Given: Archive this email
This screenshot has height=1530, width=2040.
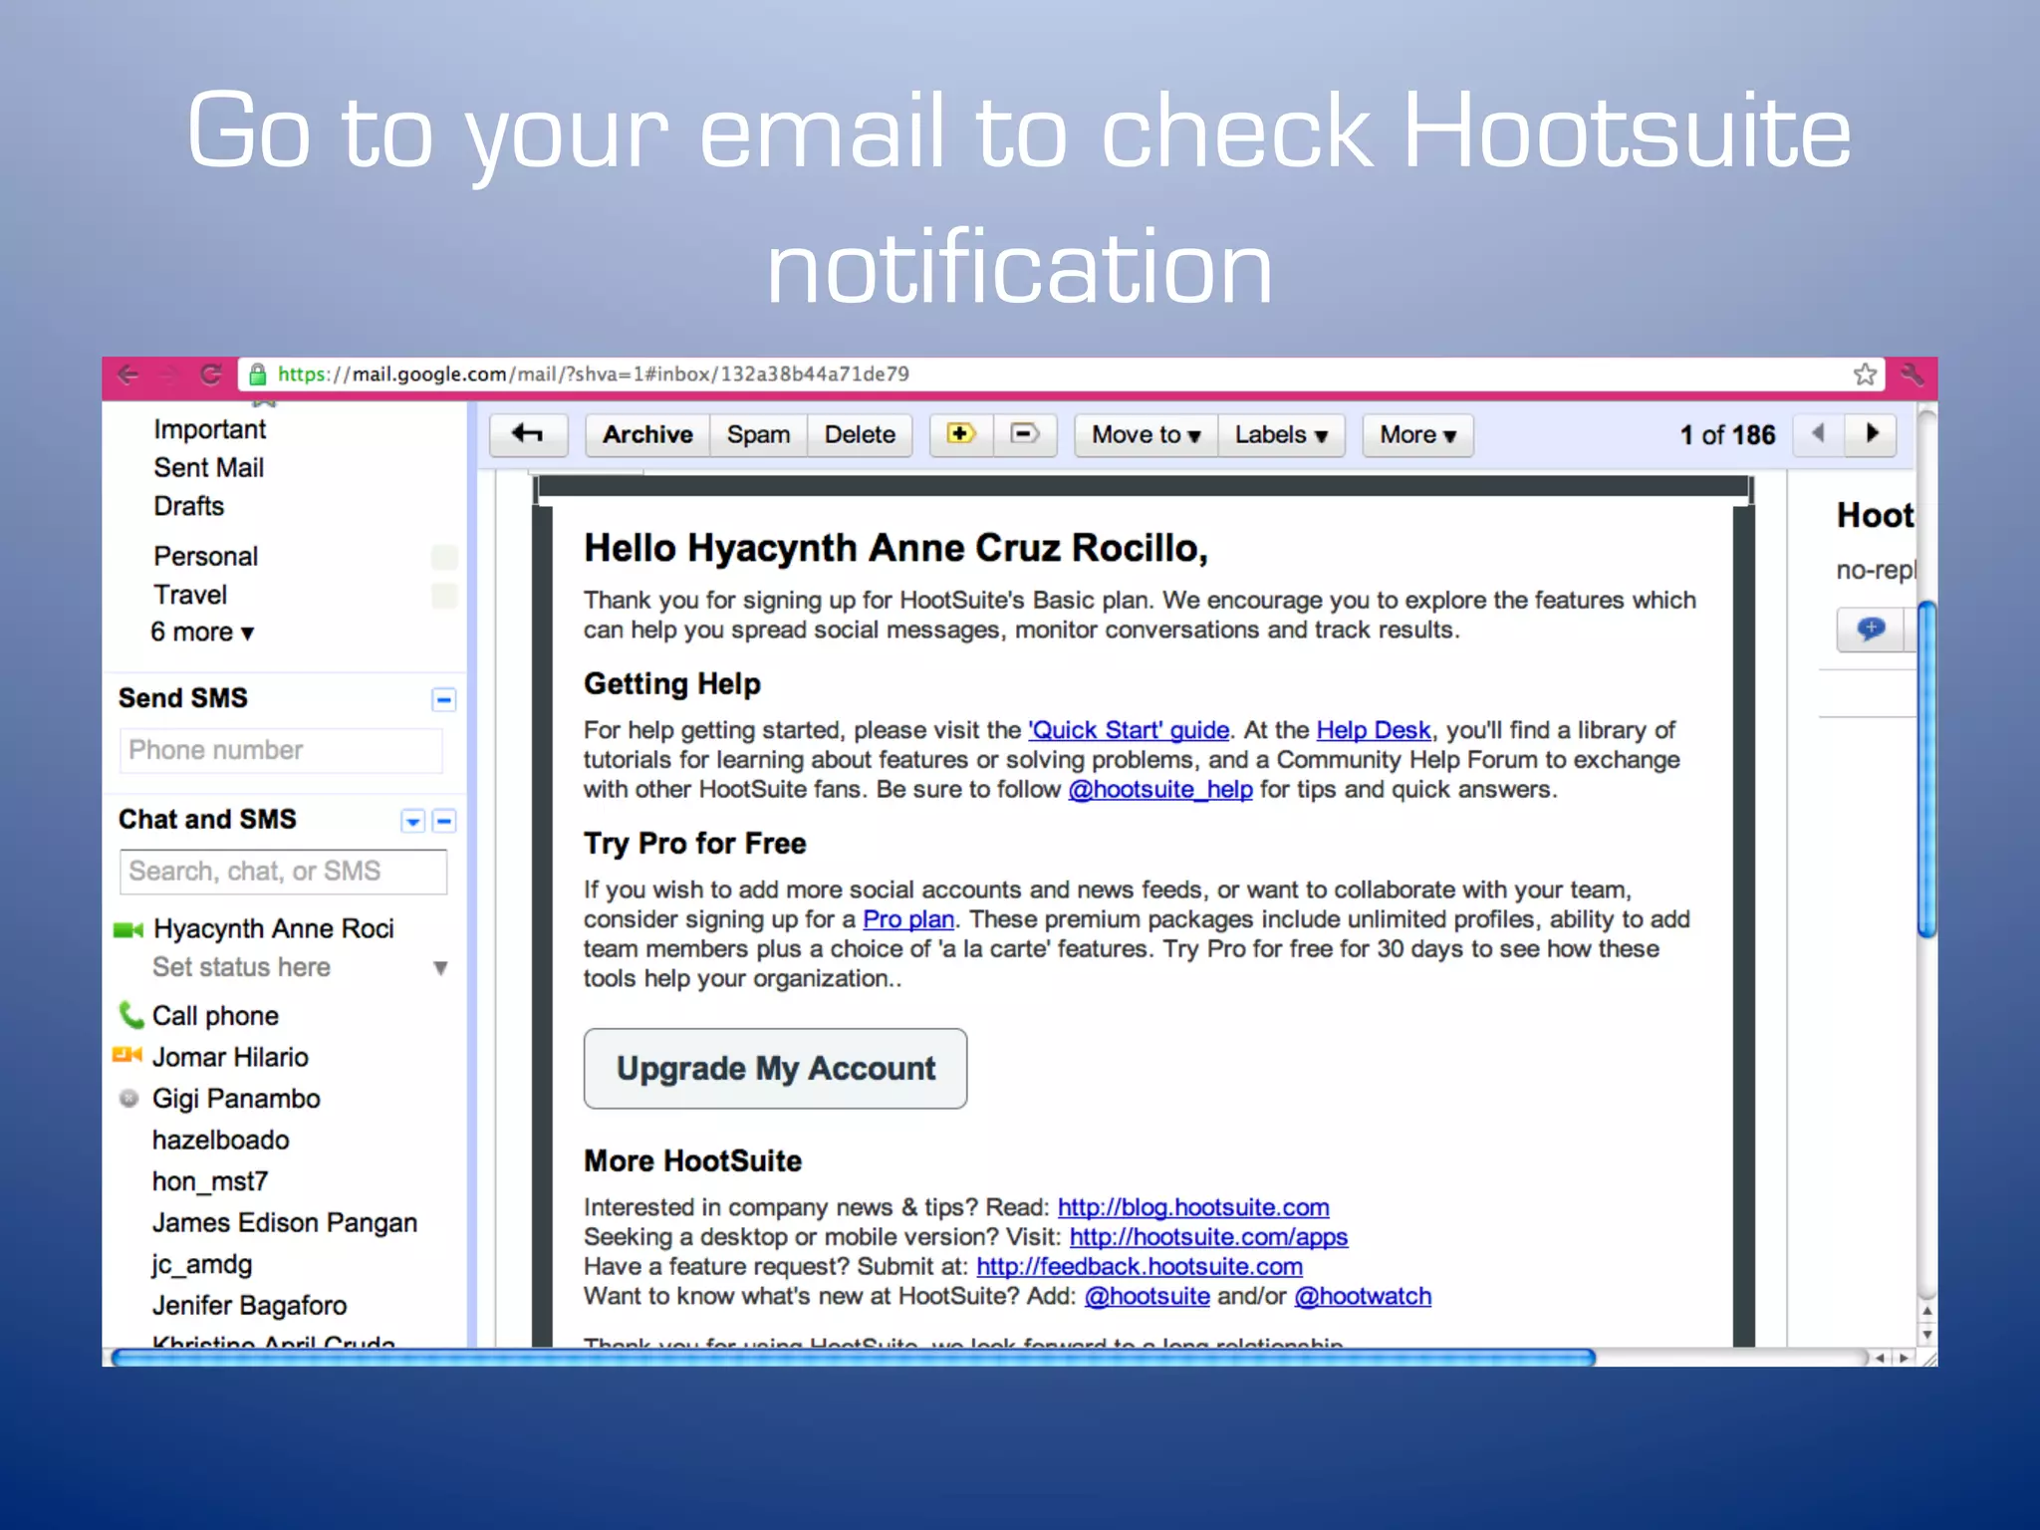Looking at the screenshot, I should pyautogui.click(x=647, y=435).
